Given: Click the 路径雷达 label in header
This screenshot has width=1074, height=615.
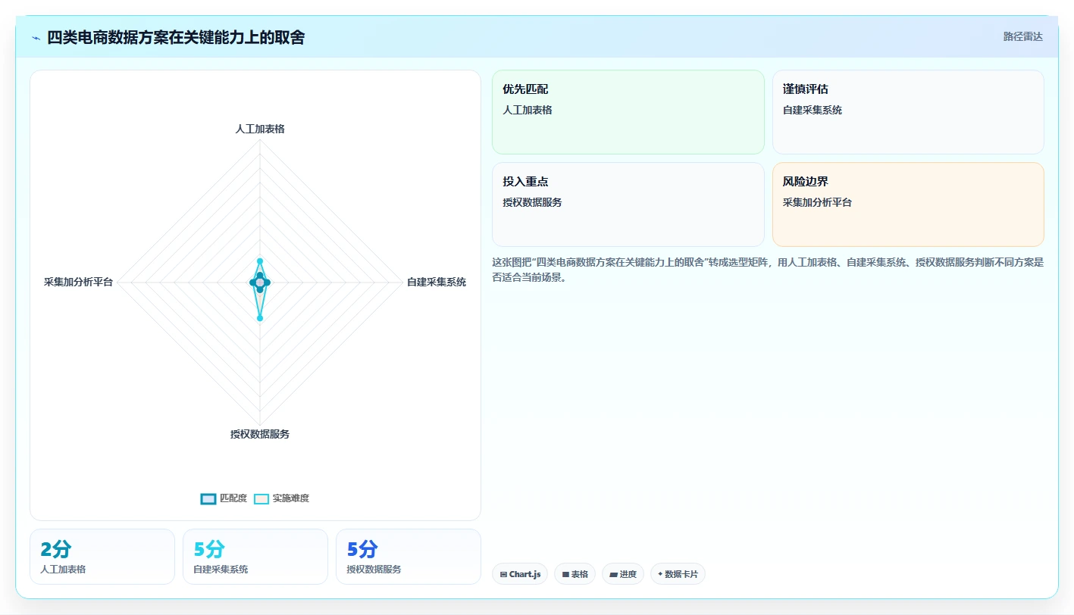Looking at the screenshot, I should (x=1023, y=36).
